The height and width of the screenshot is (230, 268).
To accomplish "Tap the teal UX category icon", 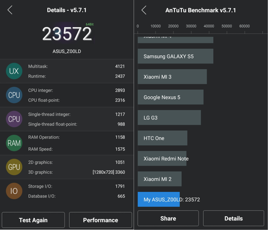I will coord(14,71).
